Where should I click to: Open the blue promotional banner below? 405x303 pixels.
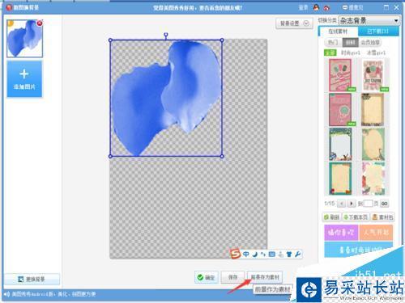[356, 250]
